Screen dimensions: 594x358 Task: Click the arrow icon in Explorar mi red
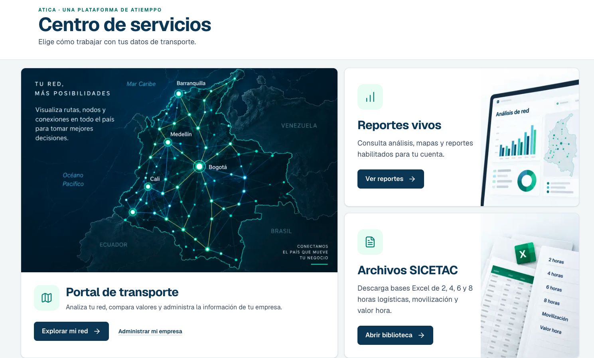pyautogui.click(x=97, y=331)
